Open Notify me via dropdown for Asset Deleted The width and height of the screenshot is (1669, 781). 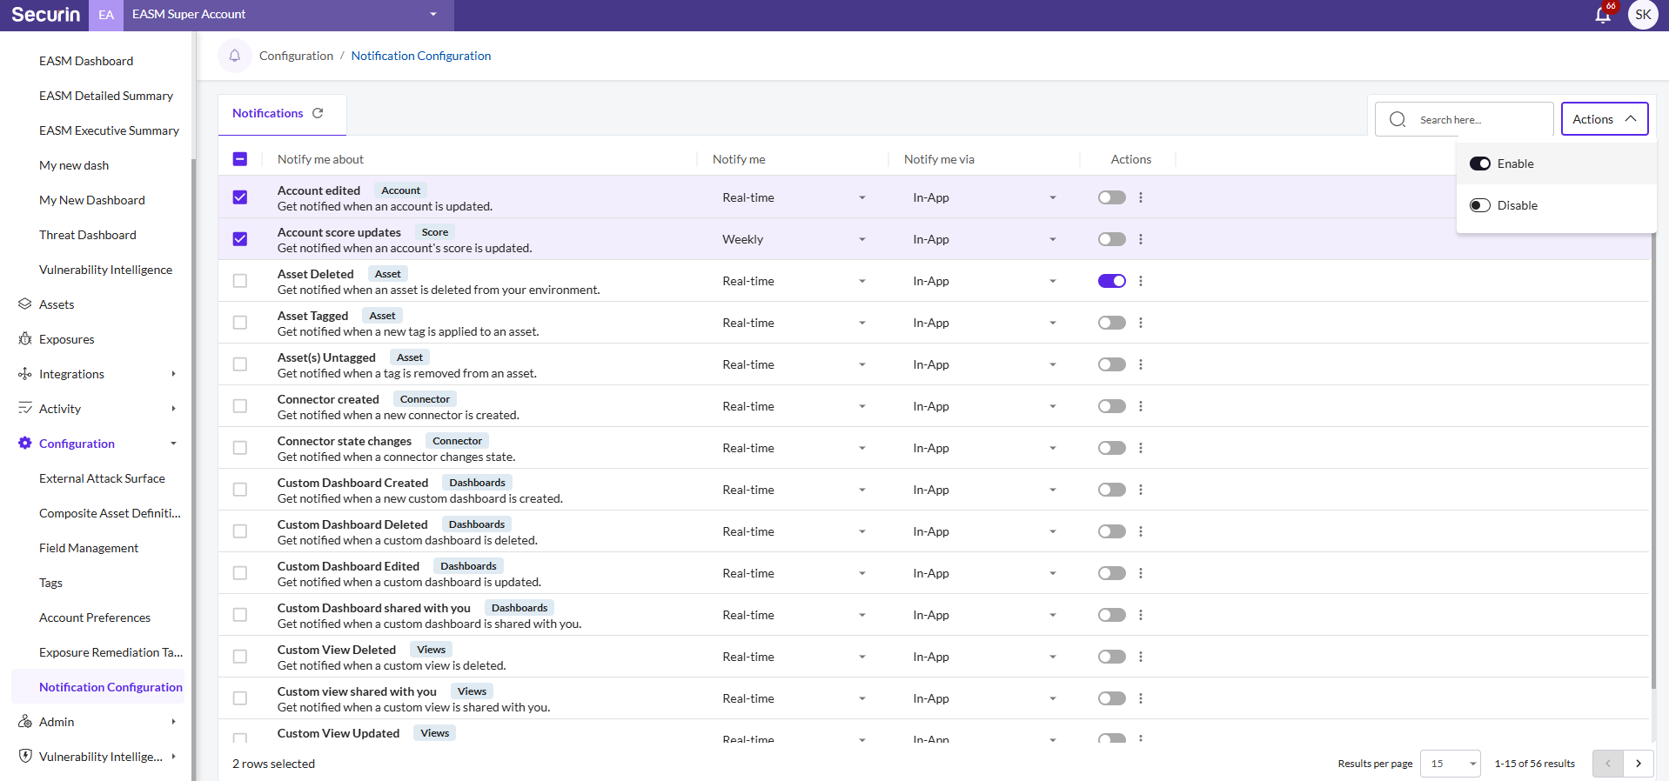[x=984, y=281]
